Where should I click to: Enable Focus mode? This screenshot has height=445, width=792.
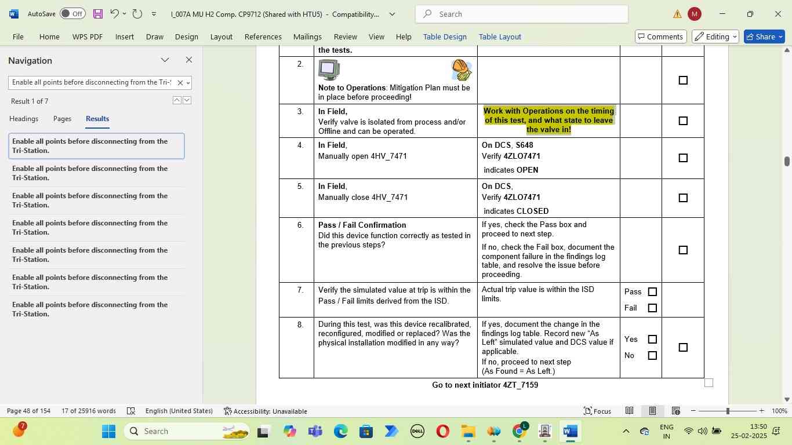pyautogui.click(x=597, y=411)
